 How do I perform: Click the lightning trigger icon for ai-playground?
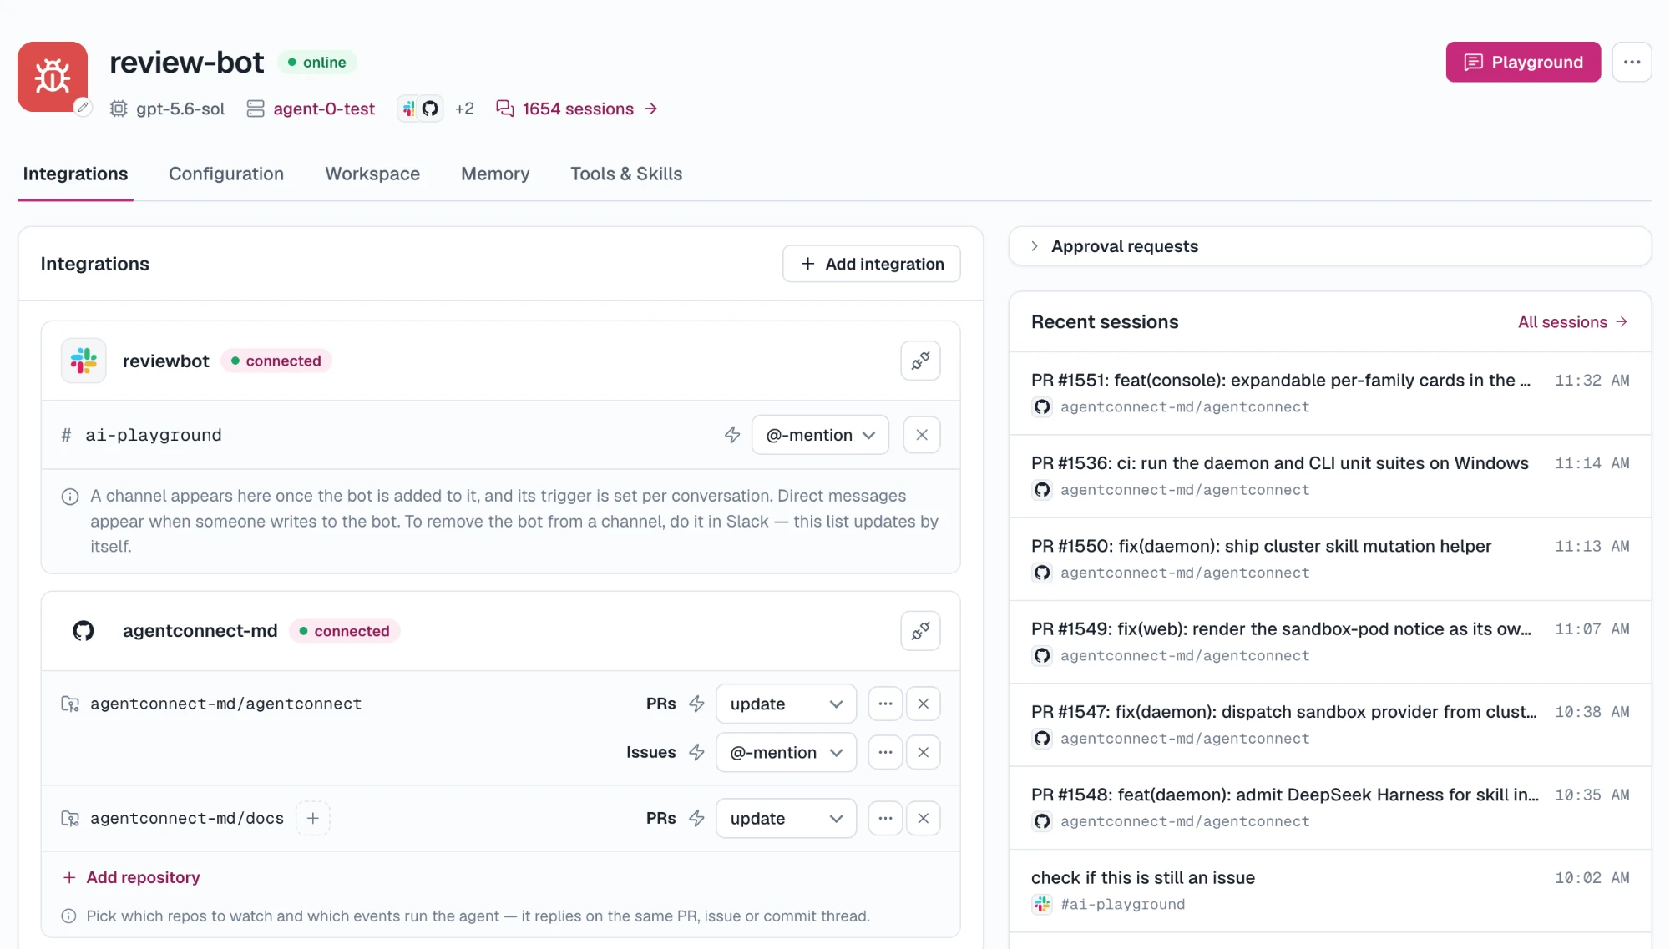[x=732, y=435]
